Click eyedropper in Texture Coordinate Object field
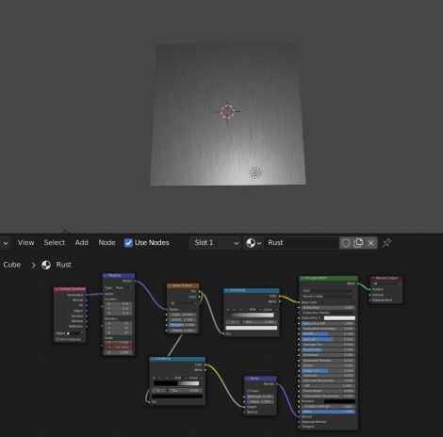This screenshot has height=437, width=443. tap(82, 333)
